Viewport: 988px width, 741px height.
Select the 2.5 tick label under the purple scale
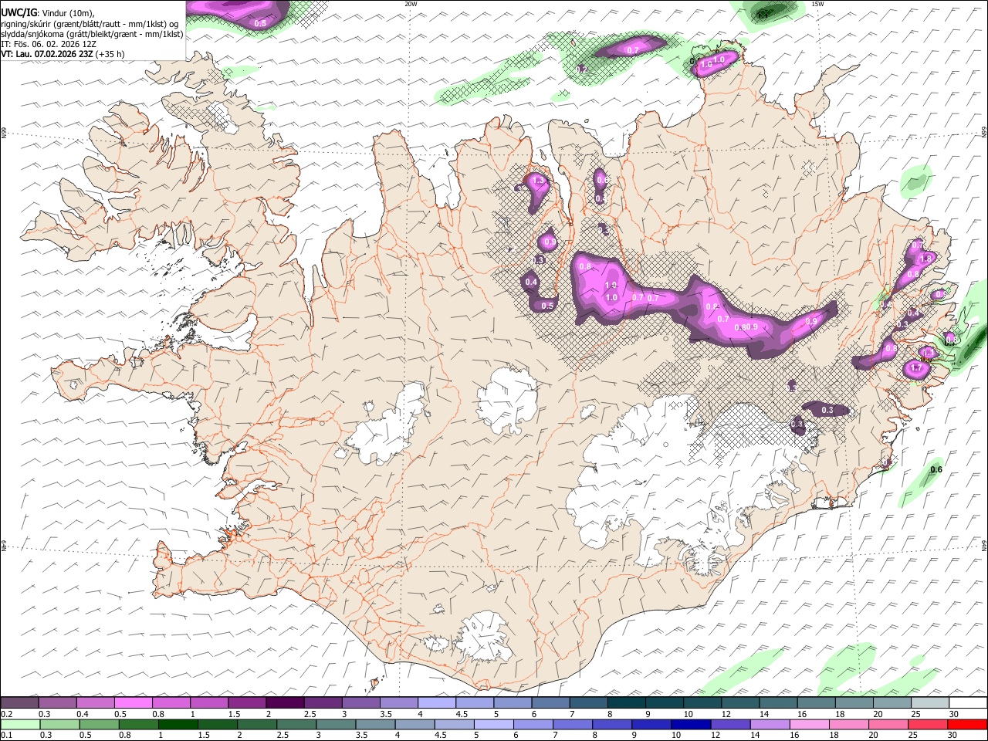click(310, 714)
